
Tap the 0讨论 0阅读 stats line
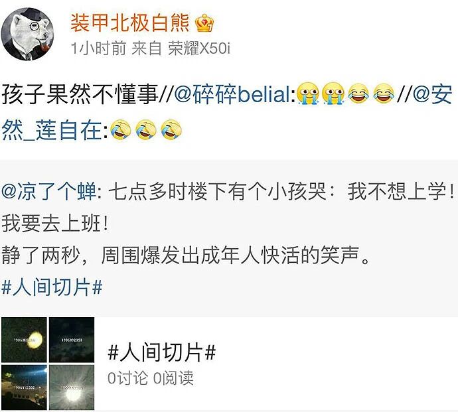click(151, 378)
